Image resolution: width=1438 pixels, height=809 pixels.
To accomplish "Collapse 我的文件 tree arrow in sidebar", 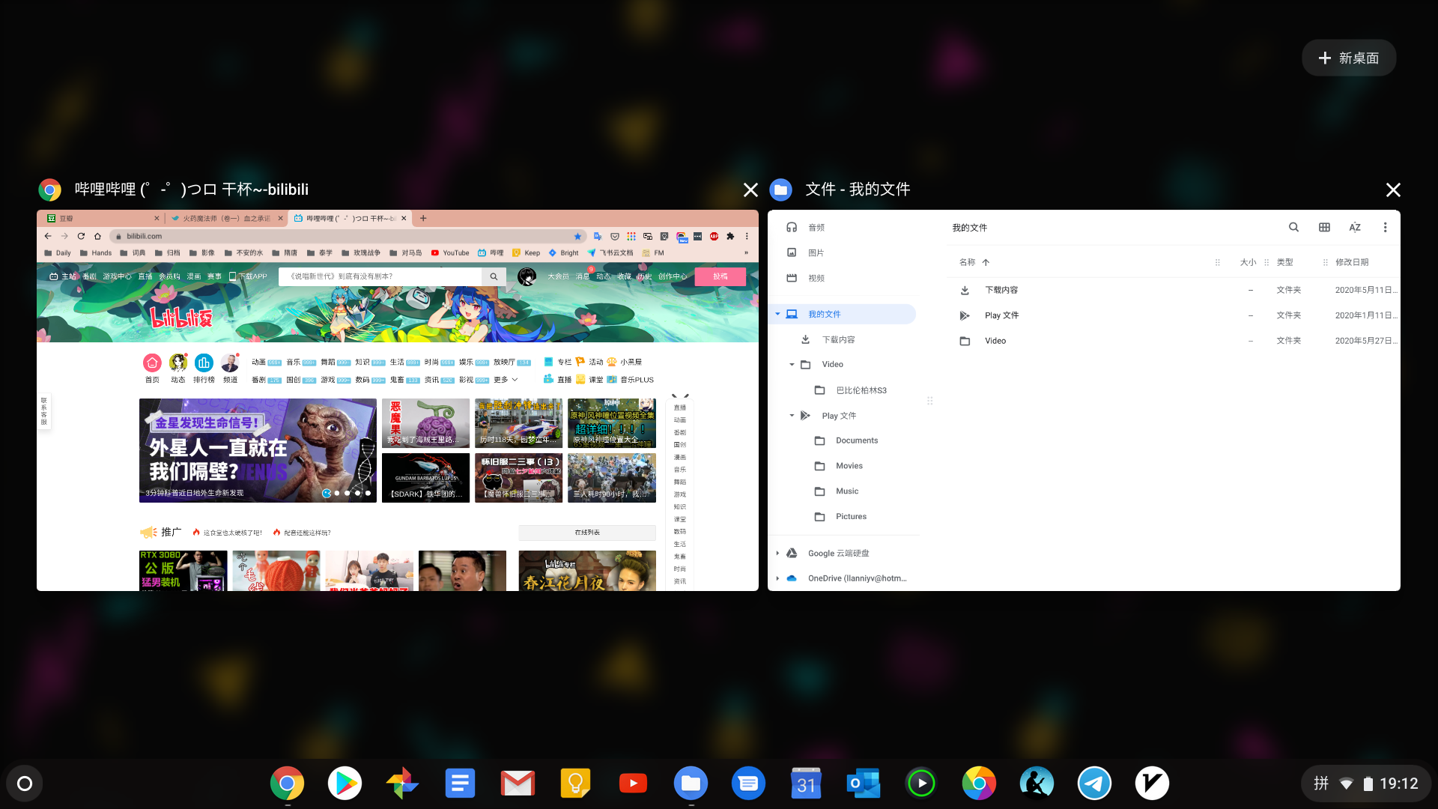I will [777, 315].
